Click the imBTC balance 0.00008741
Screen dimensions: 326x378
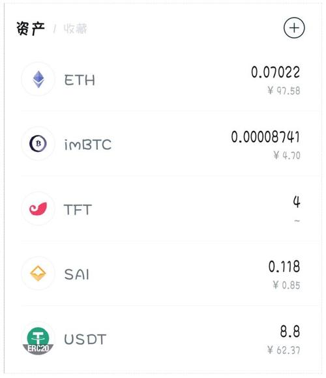pos(265,137)
